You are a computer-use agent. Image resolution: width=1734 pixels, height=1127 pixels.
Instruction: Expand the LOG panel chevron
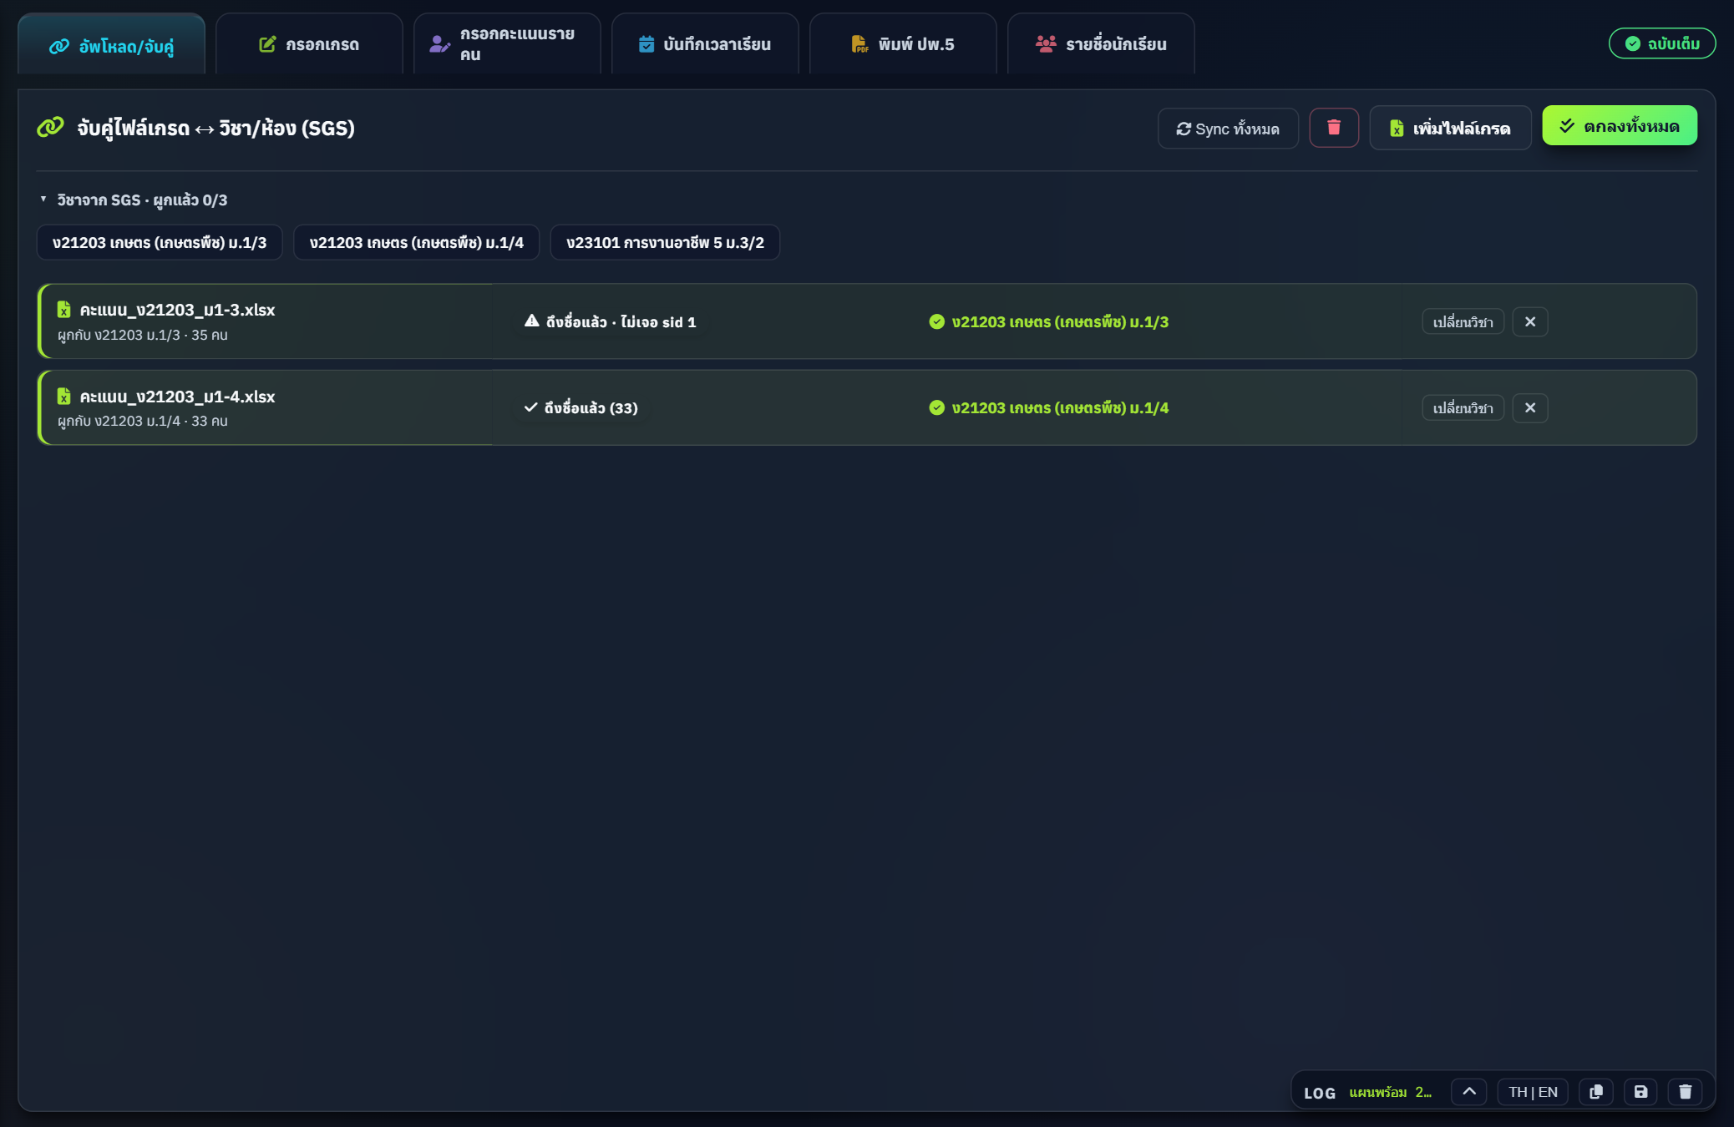(1469, 1092)
